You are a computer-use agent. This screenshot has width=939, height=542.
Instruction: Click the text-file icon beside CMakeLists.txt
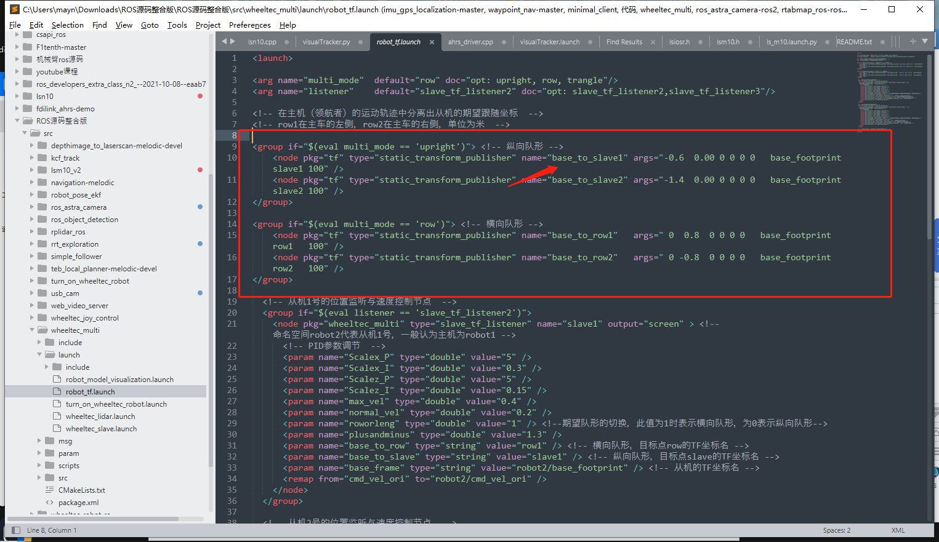[50, 490]
